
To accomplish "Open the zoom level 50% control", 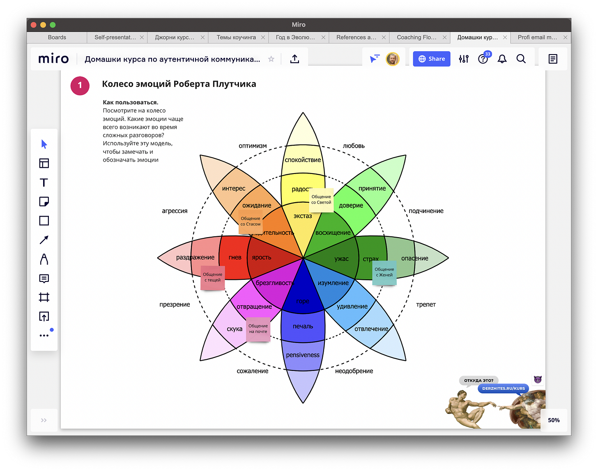I will click(x=554, y=420).
